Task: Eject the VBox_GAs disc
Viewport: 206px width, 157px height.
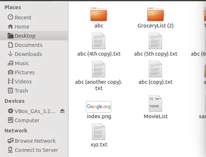Action: tap(62, 111)
